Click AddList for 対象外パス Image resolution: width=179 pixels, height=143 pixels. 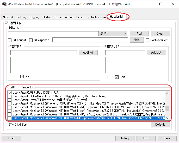tap(156, 53)
